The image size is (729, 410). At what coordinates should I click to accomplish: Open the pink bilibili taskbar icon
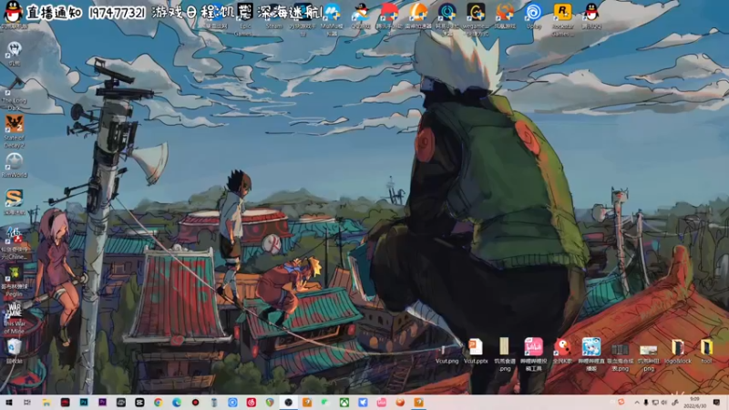tap(381, 403)
